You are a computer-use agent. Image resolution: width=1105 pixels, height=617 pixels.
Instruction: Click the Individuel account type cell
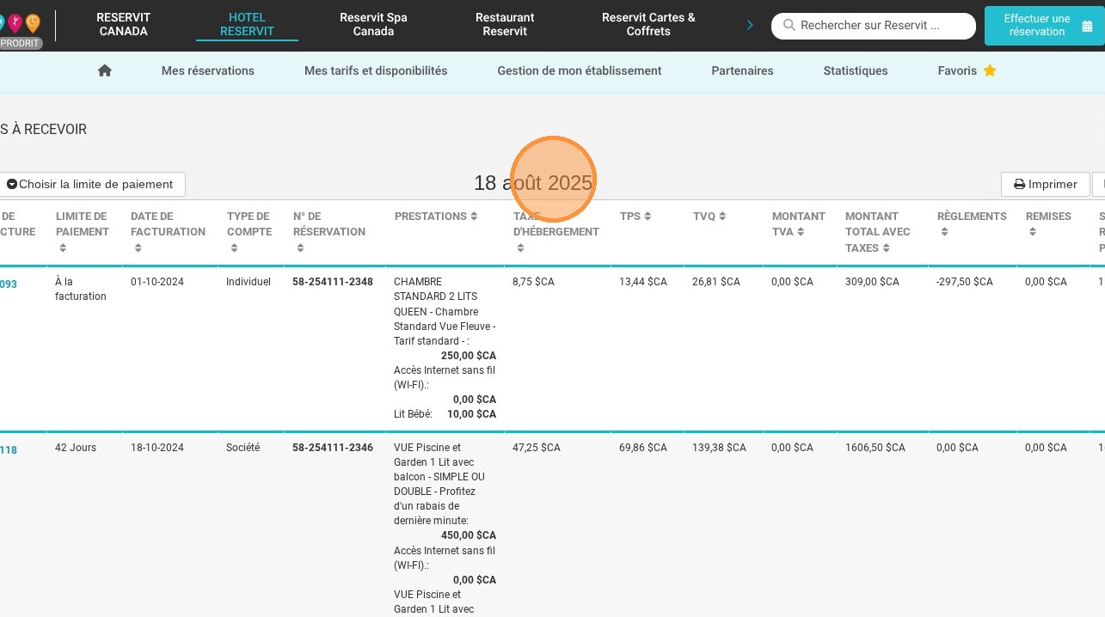point(249,282)
